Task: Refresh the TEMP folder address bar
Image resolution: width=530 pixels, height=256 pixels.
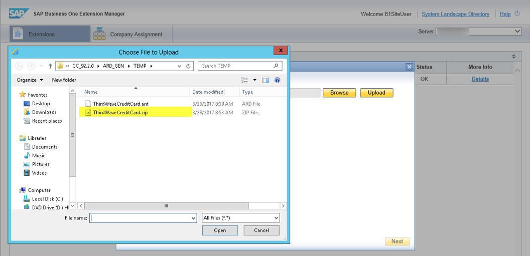Action: point(188,66)
